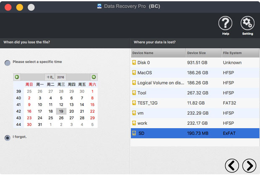
Task: Pick calendar day 12
Action: pyautogui.click(x=61, y=105)
